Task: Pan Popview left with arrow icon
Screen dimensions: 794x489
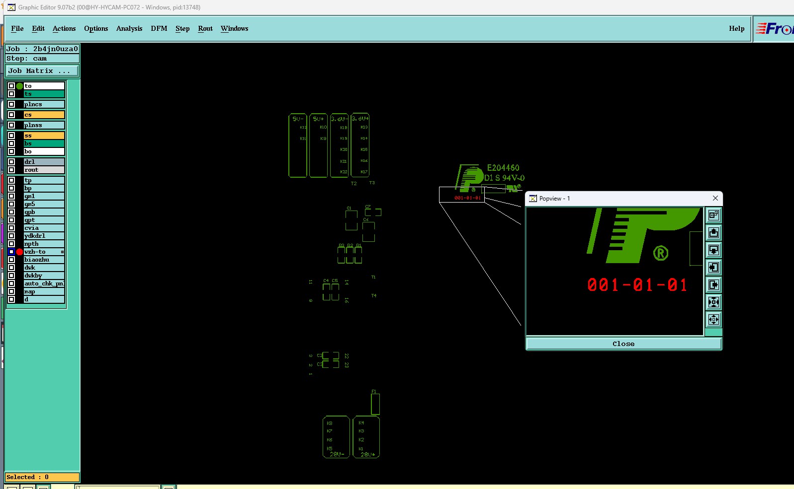Action: 713,267
